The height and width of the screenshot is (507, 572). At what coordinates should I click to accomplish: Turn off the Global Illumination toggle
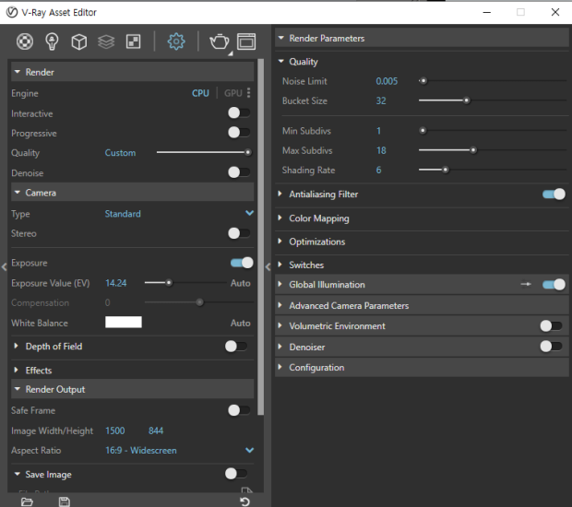point(554,284)
